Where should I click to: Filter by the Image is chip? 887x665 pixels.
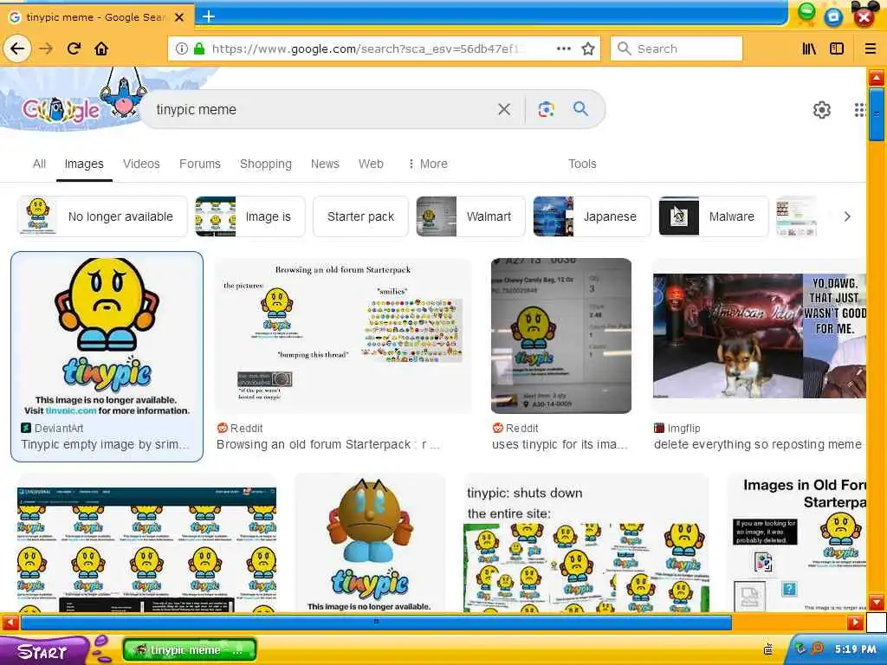pyautogui.click(x=250, y=216)
